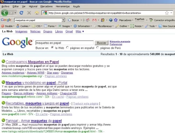Reload the page with the refresh icon
This screenshot has height=133, width=175.
(21, 13)
